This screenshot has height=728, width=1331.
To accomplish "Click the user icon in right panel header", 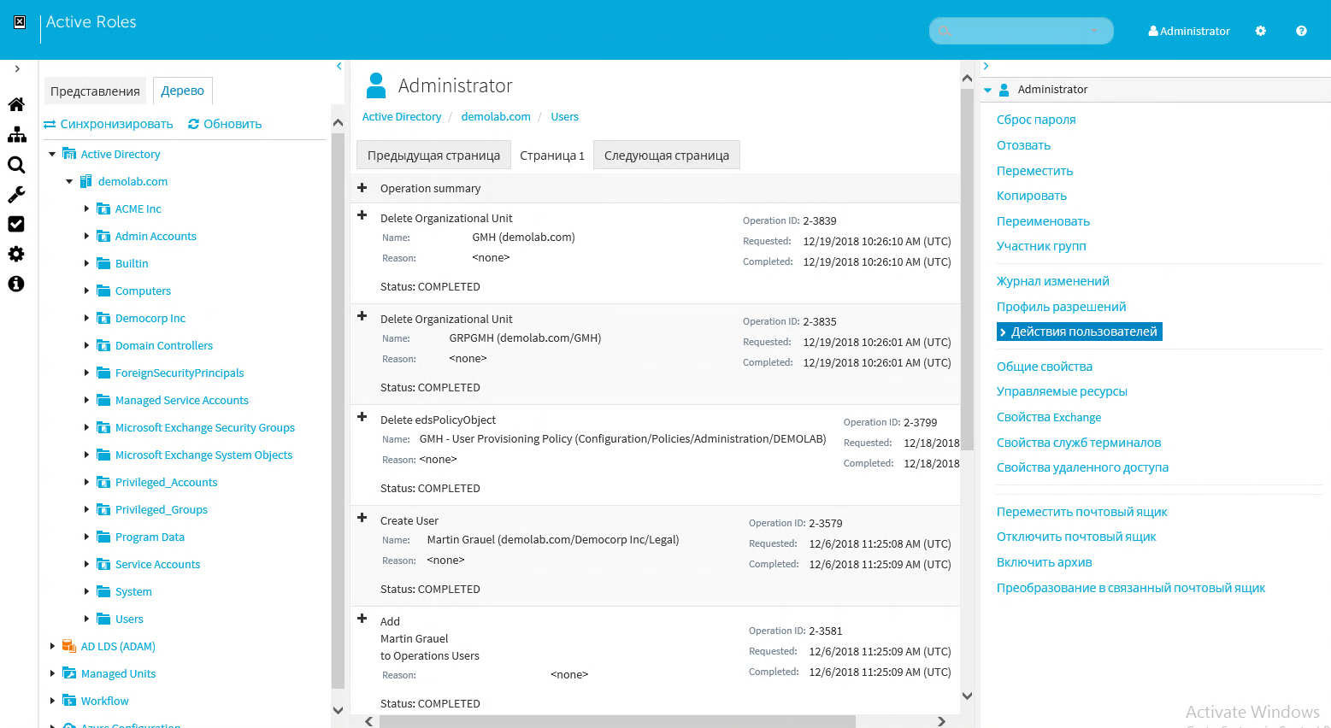I will click(1004, 89).
